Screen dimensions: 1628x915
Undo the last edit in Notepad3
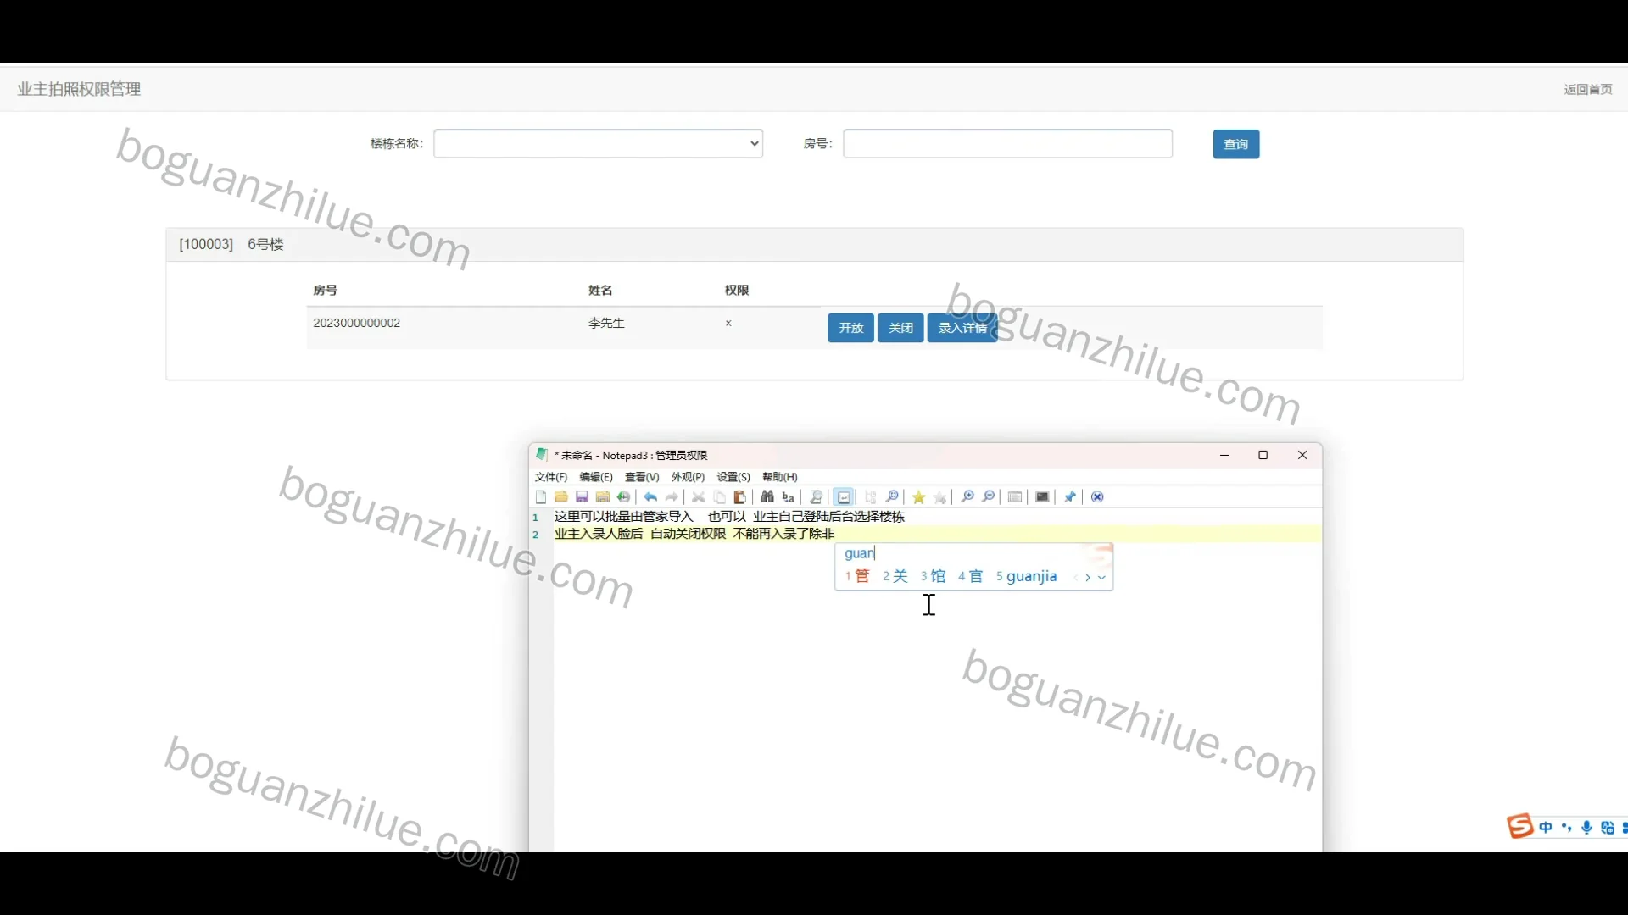pyautogui.click(x=650, y=497)
